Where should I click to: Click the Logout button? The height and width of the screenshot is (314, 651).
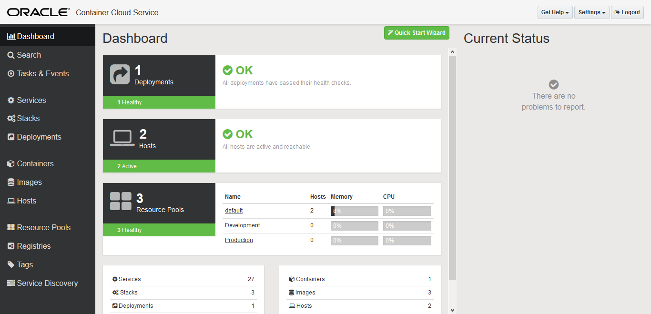[x=627, y=12]
